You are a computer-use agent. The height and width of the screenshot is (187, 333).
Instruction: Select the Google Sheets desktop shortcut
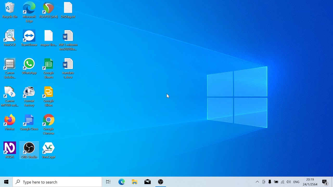(48, 68)
